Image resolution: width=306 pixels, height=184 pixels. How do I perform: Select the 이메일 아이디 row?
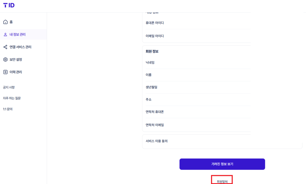(198, 36)
